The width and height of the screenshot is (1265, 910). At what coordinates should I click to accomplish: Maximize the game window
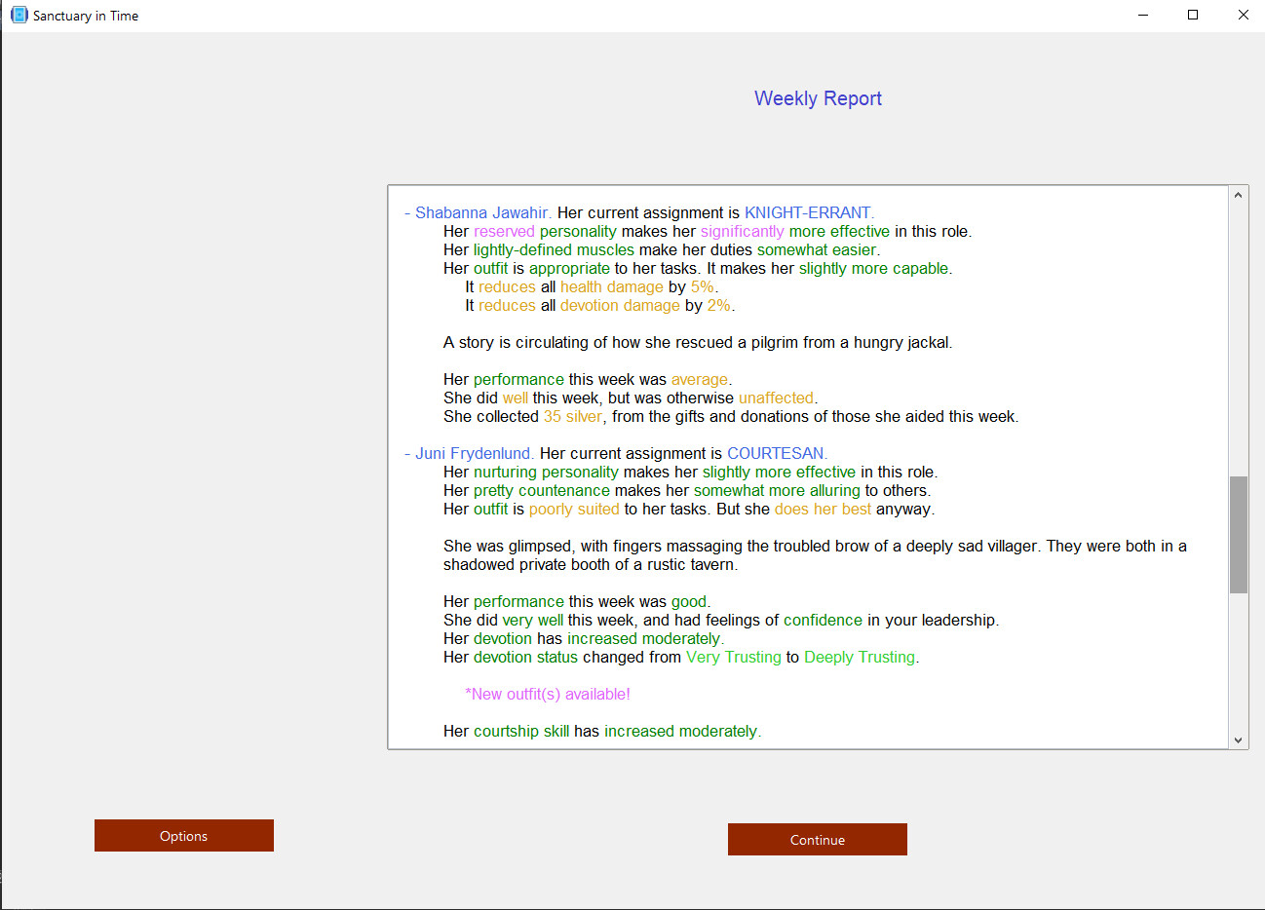[1193, 15]
